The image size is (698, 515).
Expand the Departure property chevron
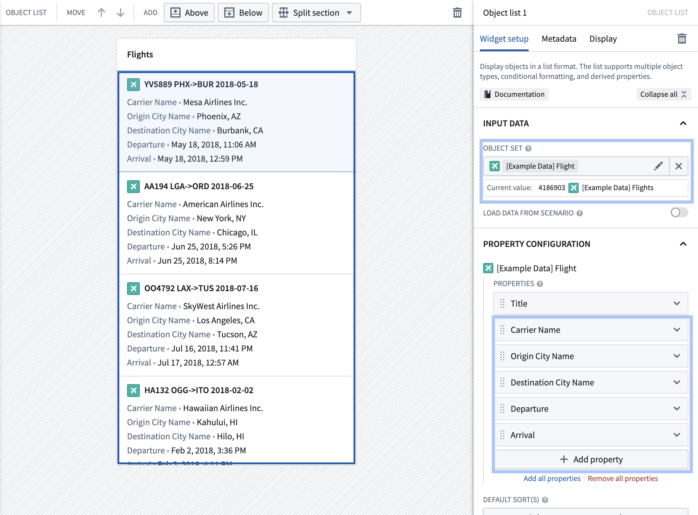[677, 409]
